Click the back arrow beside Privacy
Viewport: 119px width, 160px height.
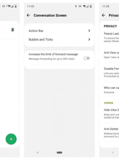click(x=104, y=15)
